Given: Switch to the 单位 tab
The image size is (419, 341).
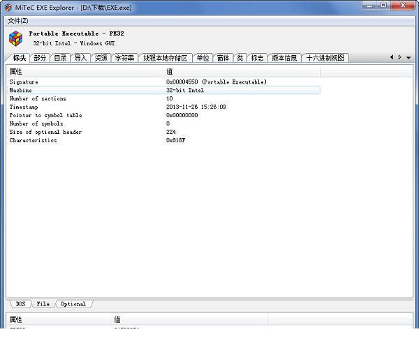Looking at the screenshot, I should (x=203, y=58).
